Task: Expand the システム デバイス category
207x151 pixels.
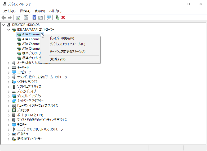Action: coord(9,82)
